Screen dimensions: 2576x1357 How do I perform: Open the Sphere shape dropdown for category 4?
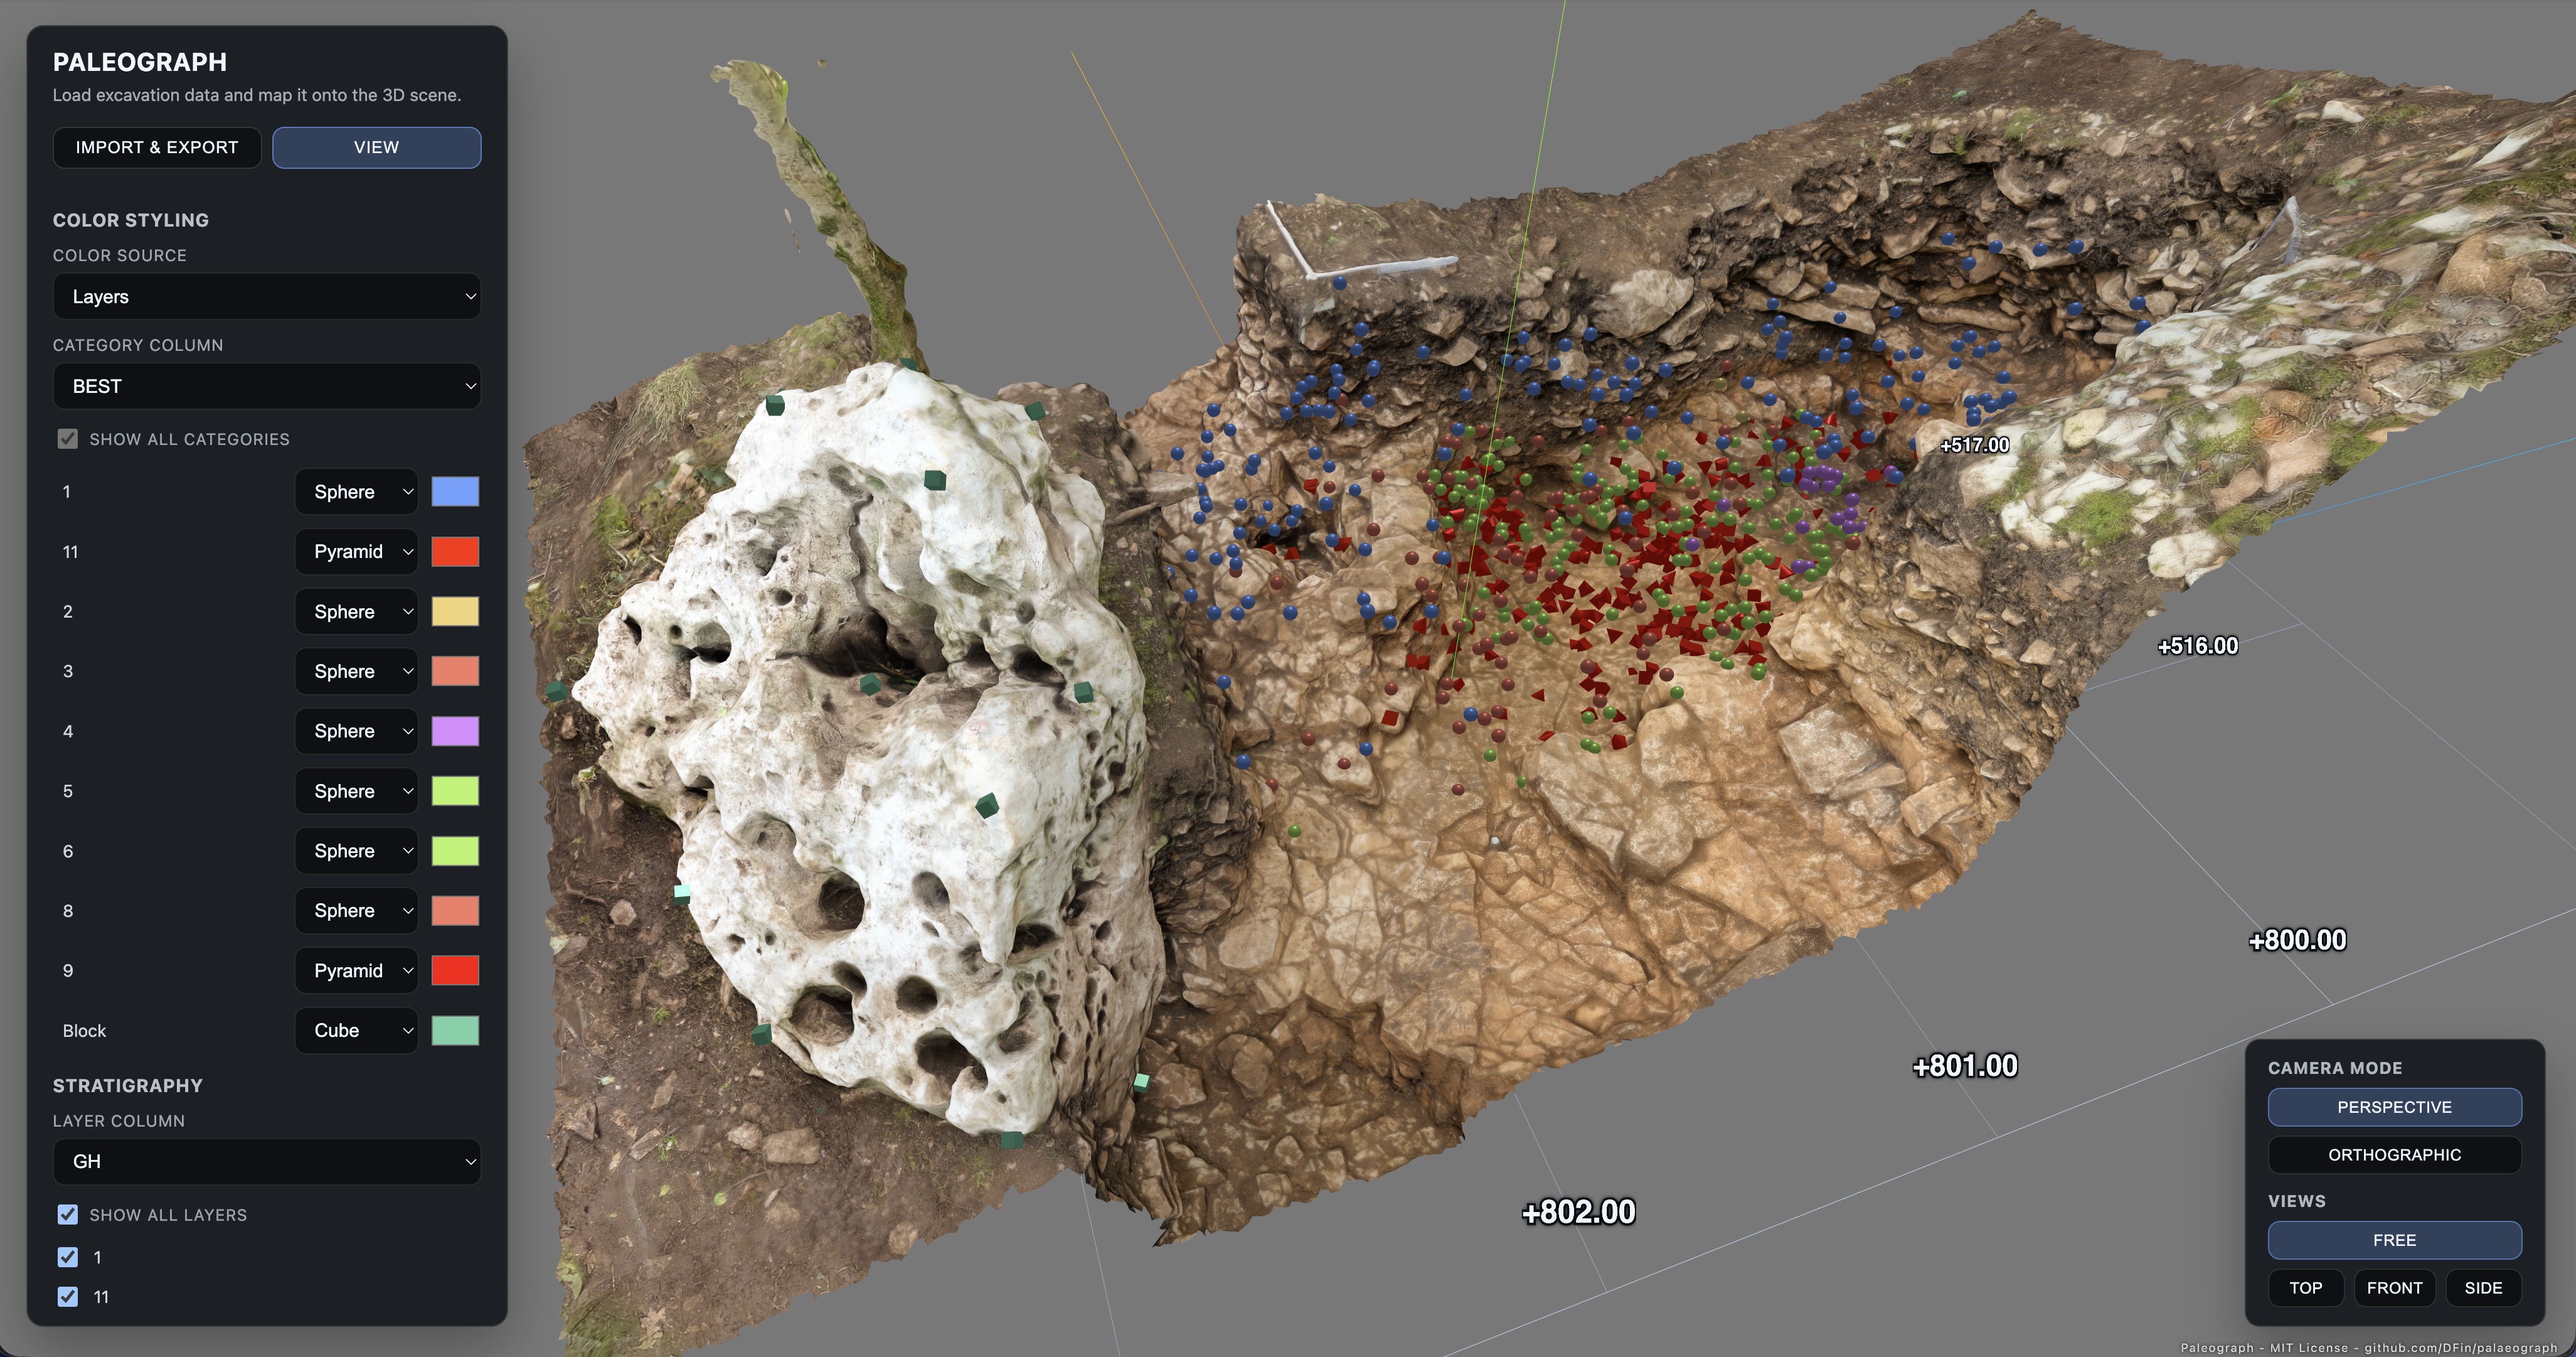point(356,731)
